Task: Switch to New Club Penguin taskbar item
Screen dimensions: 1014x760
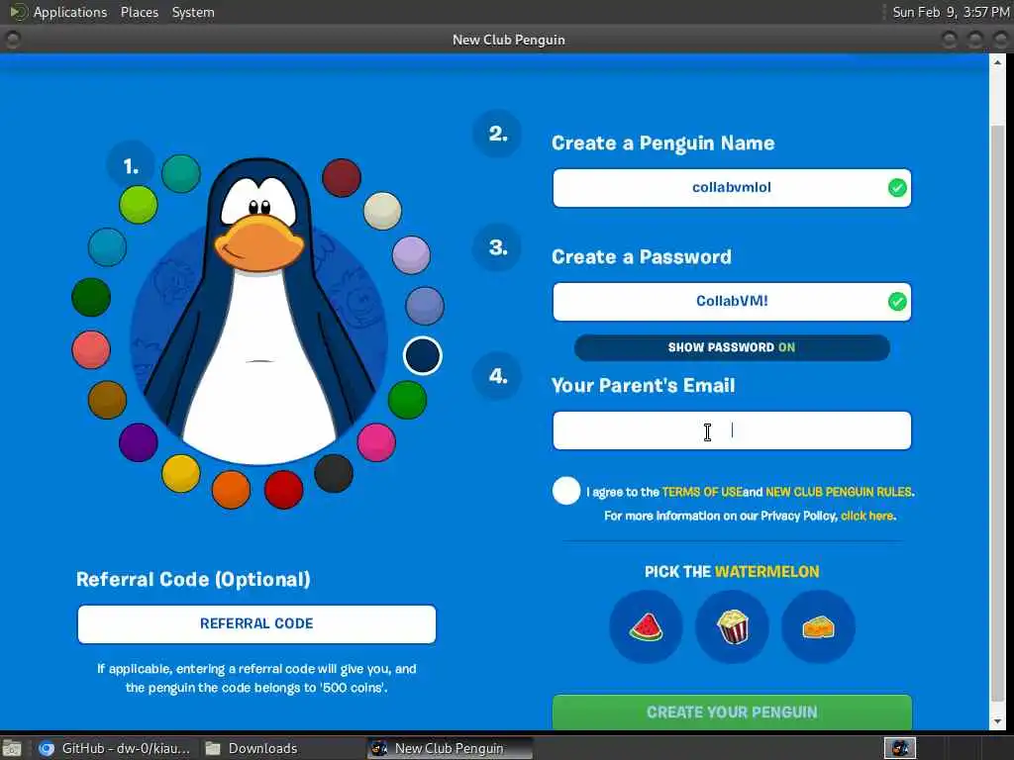Action: tap(450, 748)
